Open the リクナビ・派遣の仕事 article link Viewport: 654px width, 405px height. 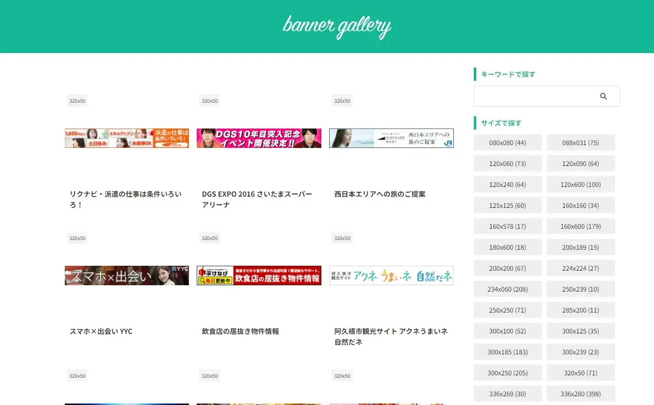point(126,199)
